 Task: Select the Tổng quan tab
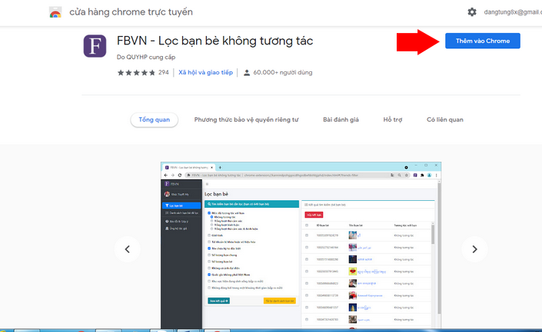click(155, 120)
